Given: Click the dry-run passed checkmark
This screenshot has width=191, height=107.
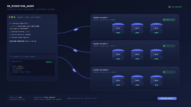Looking at the screenshot, I should pyautogui.click(x=10, y=34).
